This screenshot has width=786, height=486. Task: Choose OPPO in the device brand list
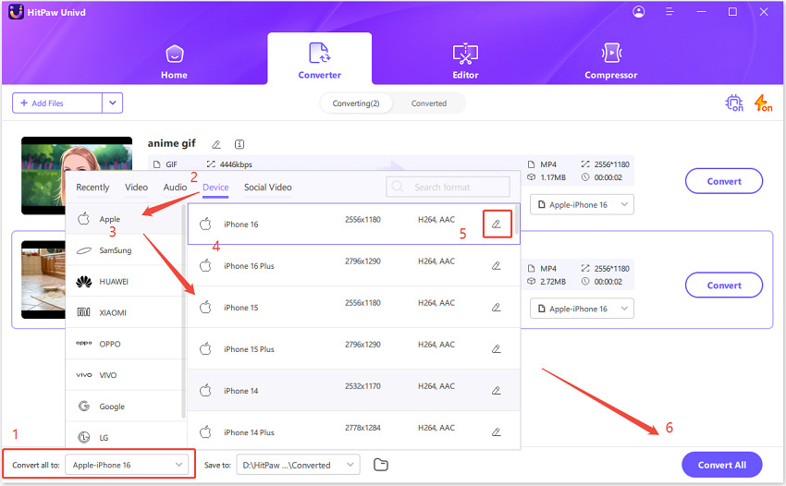124,344
